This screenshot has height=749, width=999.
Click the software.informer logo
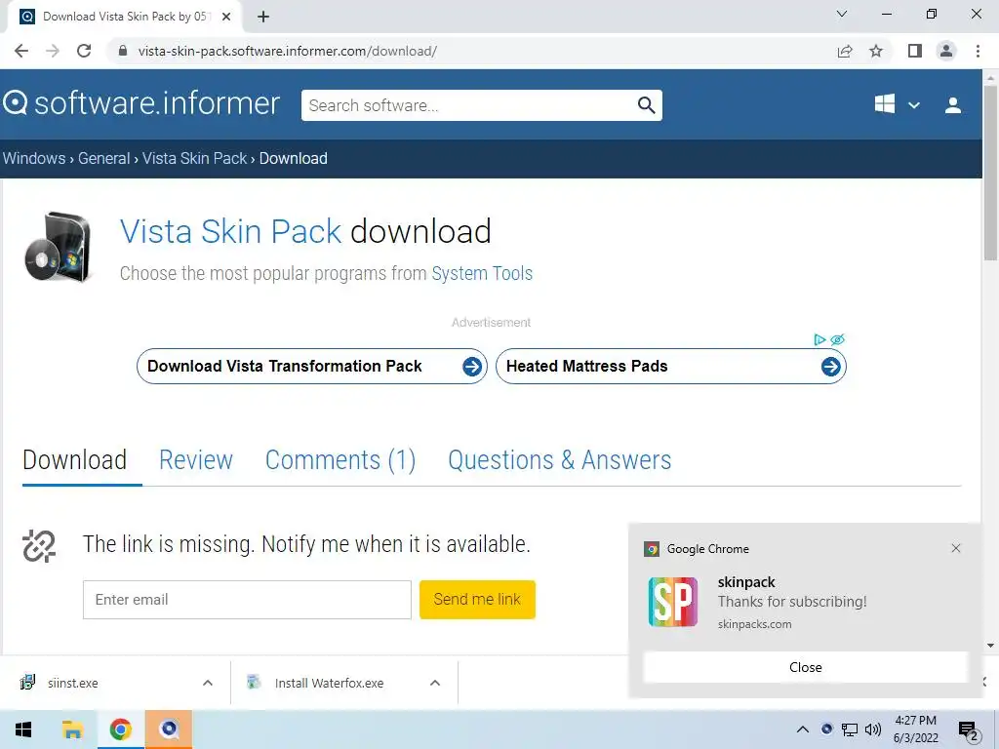[x=141, y=103]
